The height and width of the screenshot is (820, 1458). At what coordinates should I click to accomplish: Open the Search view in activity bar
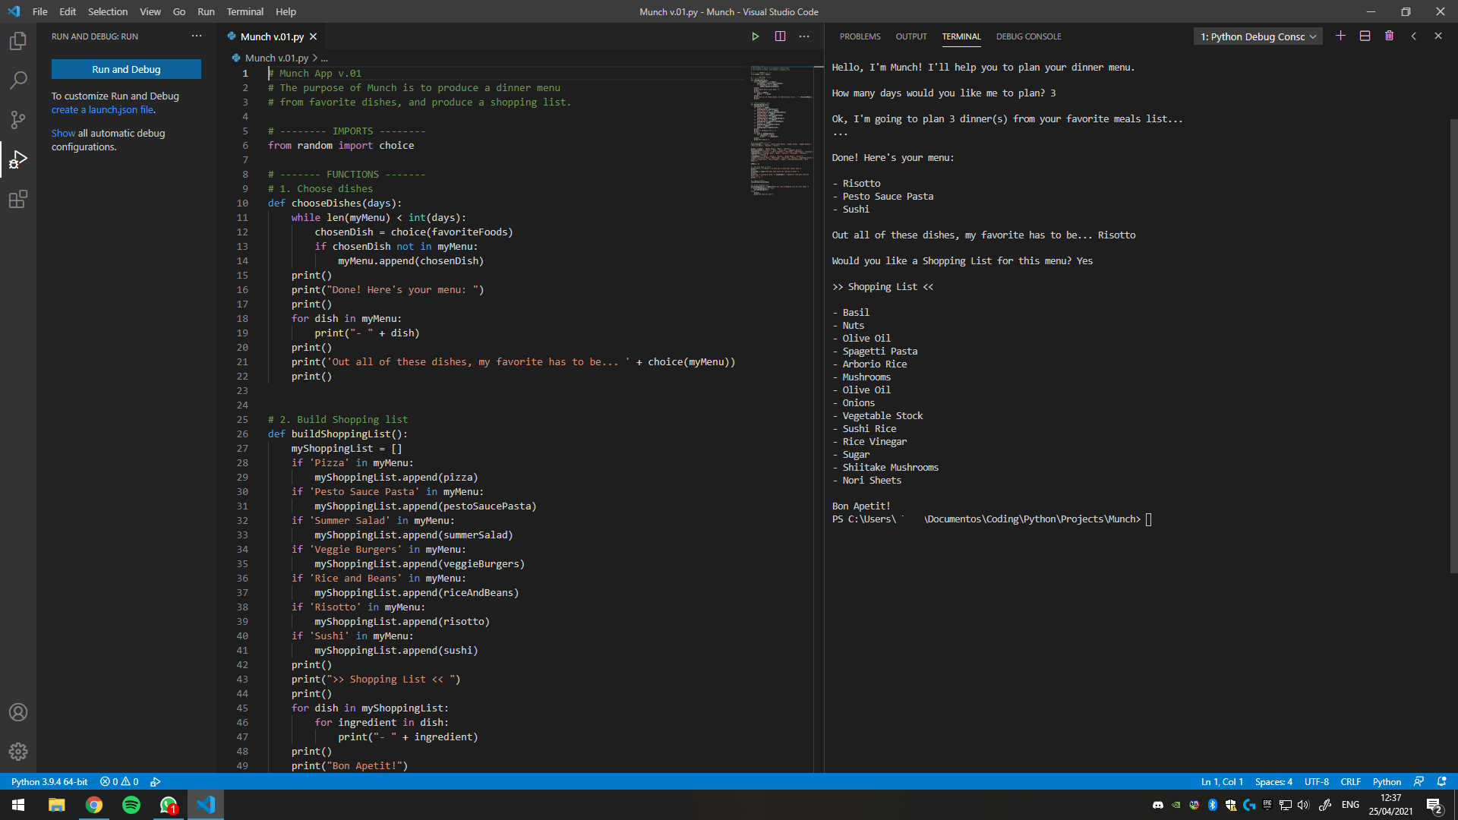[x=18, y=80]
